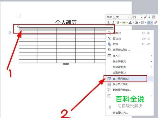158x118 pixels.
Task: Open the 拆分表格(A) submenu
Action: 130,62
